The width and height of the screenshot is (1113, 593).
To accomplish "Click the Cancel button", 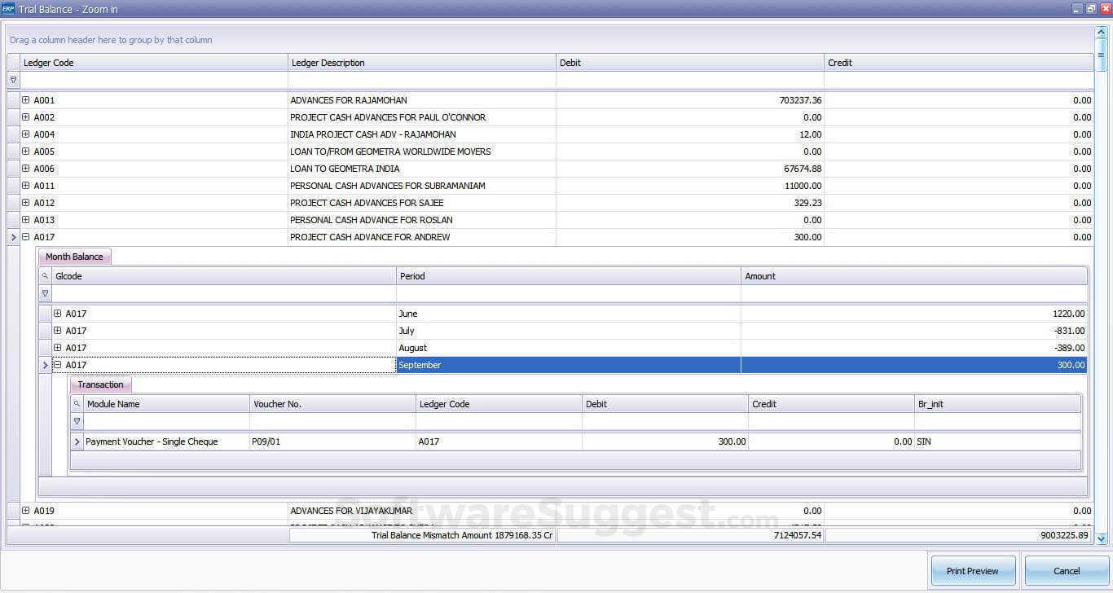I will click(1066, 571).
